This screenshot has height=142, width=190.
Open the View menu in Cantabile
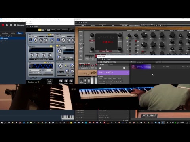click(22, 21)
